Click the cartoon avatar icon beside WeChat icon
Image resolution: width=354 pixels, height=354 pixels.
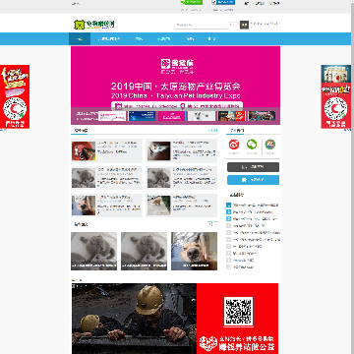270,144
